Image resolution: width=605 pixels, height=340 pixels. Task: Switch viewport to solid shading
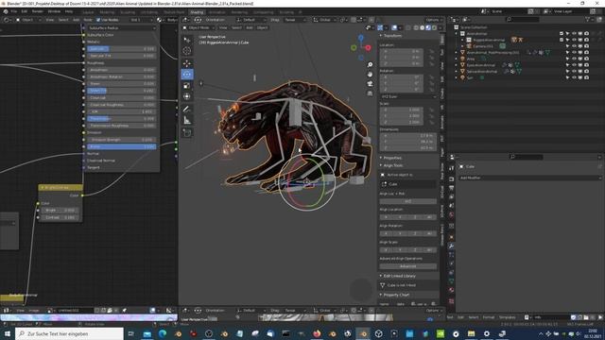point(423,27)
